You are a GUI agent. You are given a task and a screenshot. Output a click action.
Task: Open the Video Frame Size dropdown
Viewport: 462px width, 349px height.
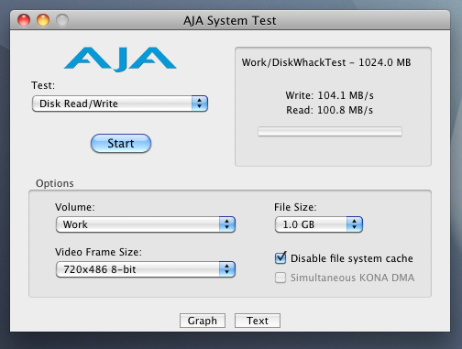coord(146,269)
